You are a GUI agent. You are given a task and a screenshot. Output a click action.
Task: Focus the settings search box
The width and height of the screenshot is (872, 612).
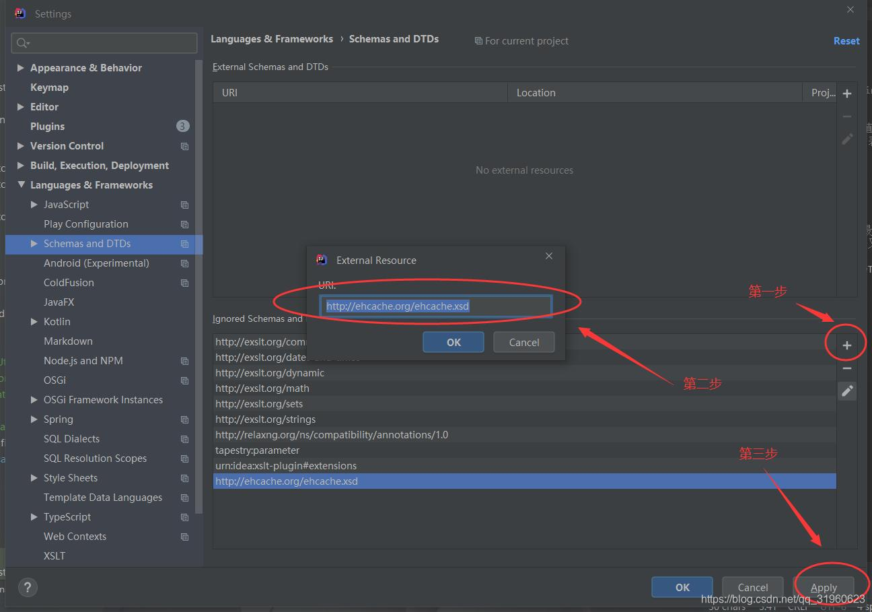104,43
